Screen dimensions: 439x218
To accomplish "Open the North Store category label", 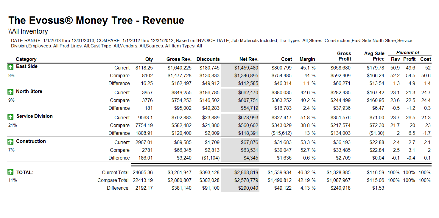I will (29, 92).
